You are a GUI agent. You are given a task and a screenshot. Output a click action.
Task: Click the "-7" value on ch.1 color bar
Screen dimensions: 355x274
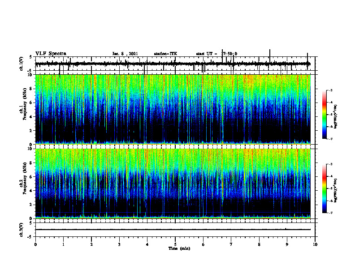(330, 139)
